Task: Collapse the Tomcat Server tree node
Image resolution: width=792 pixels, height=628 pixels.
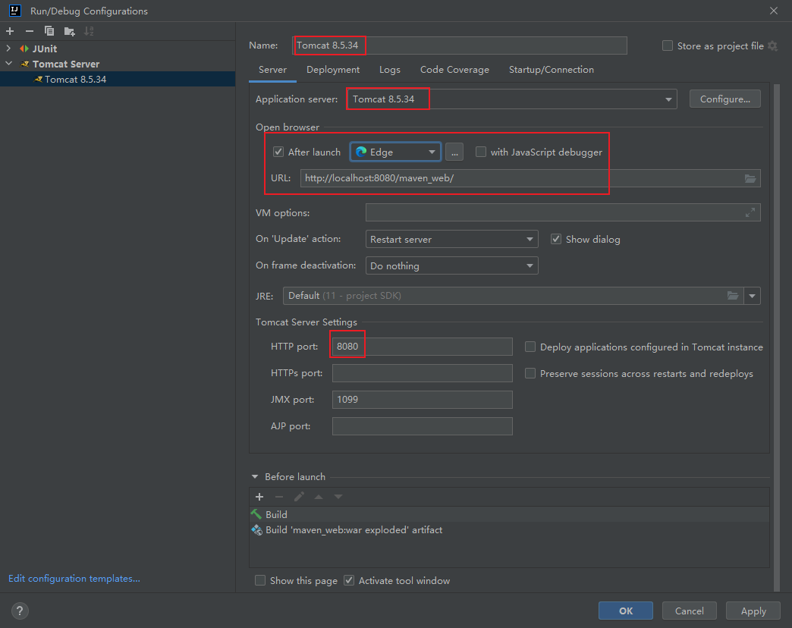Action: point(9,64)
